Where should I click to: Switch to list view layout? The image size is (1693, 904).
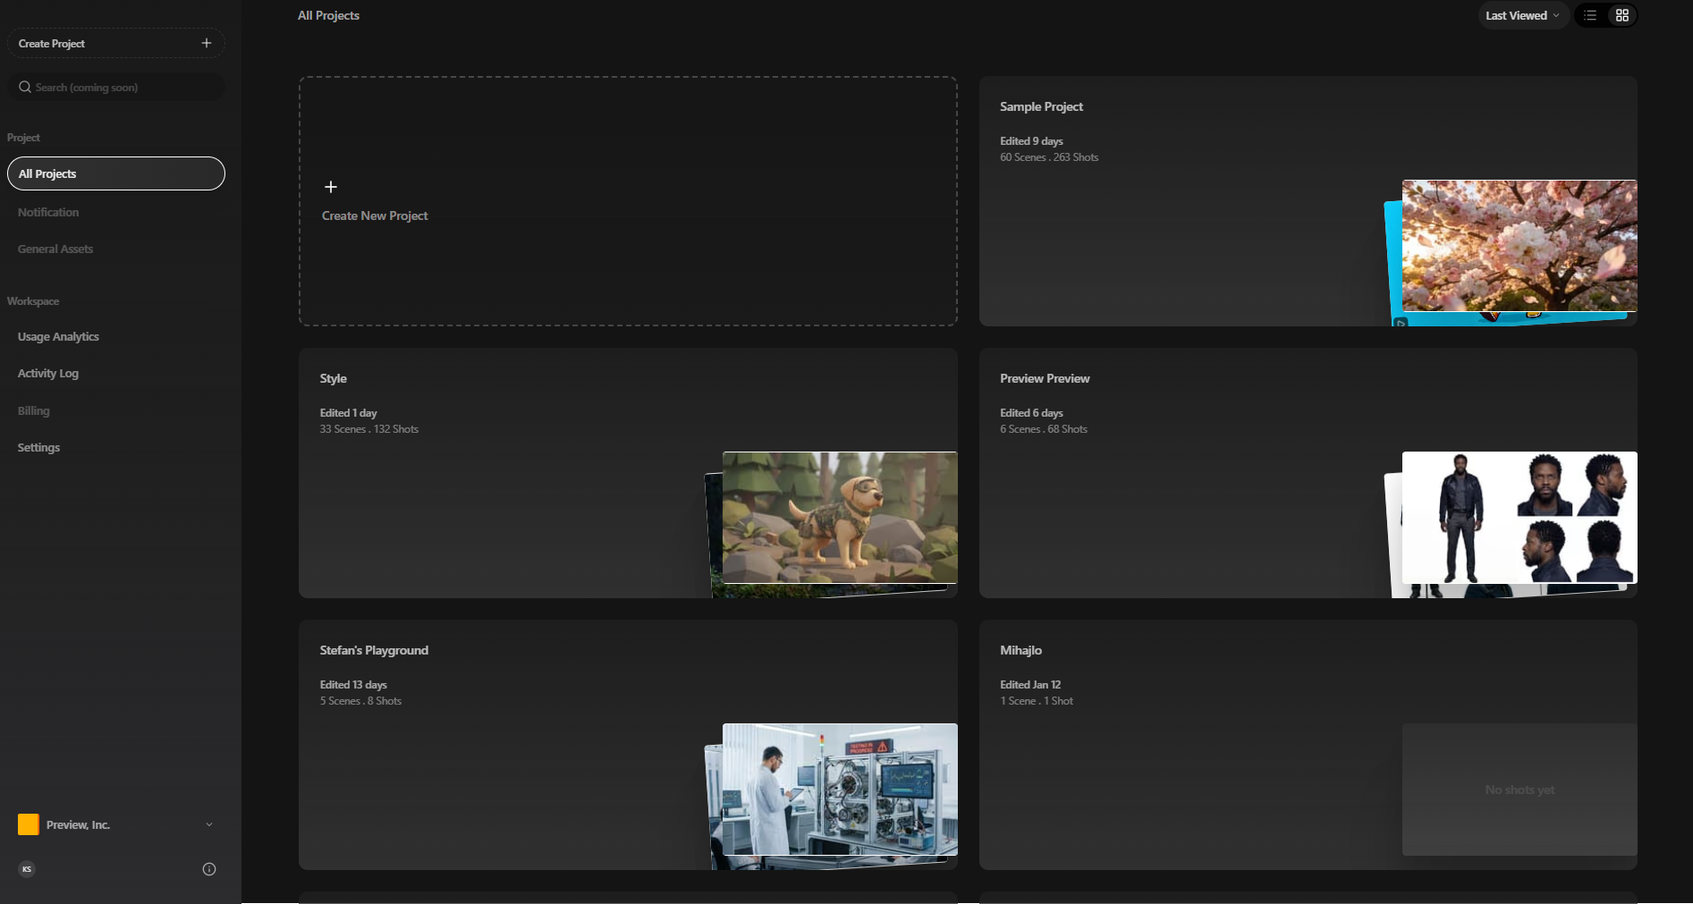point(1590,15)
